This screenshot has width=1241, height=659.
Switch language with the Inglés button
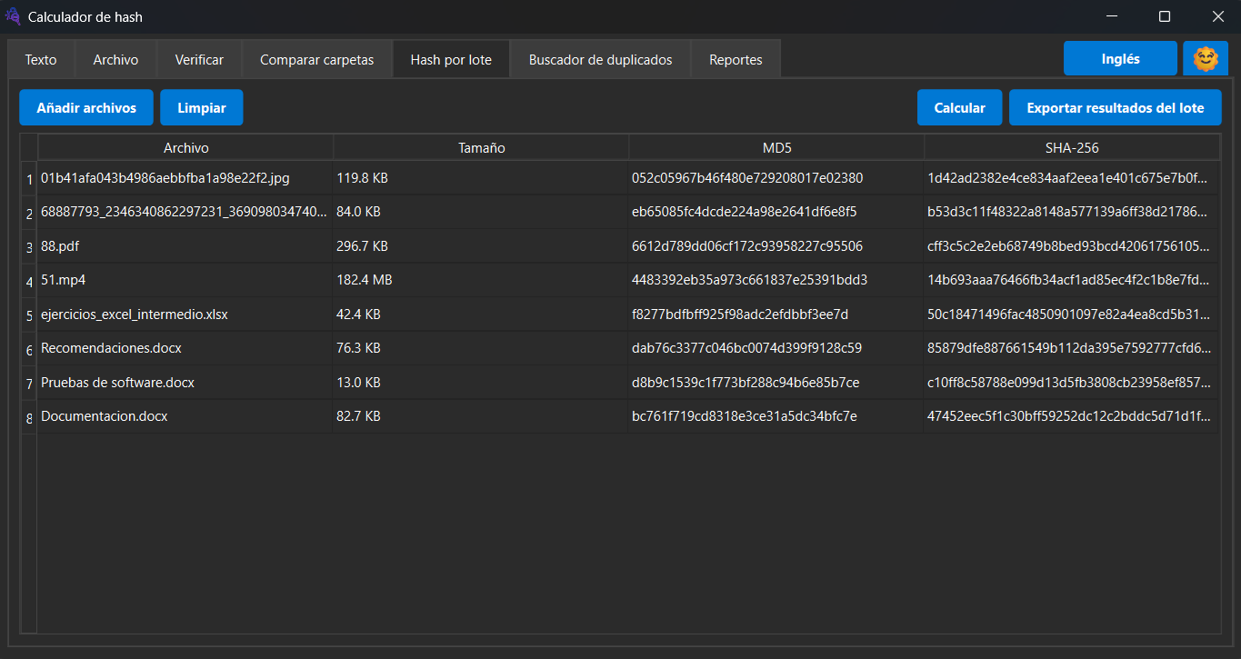click(x=1120, y=59)
